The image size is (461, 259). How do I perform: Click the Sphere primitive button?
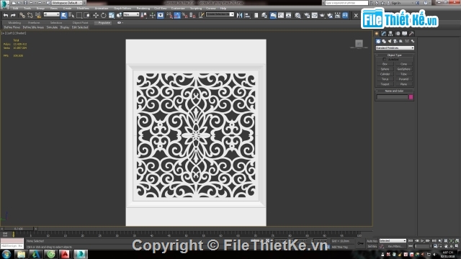pyautogui.click(x=385, y=69)
